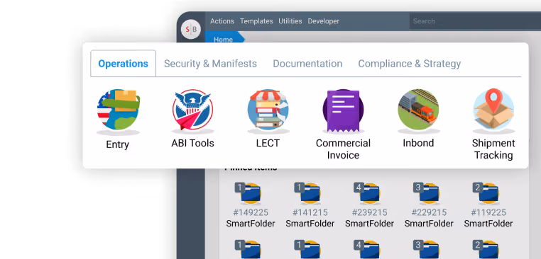Open the Templates menu
The image size is (541, 259).
[x=256, y=21]
